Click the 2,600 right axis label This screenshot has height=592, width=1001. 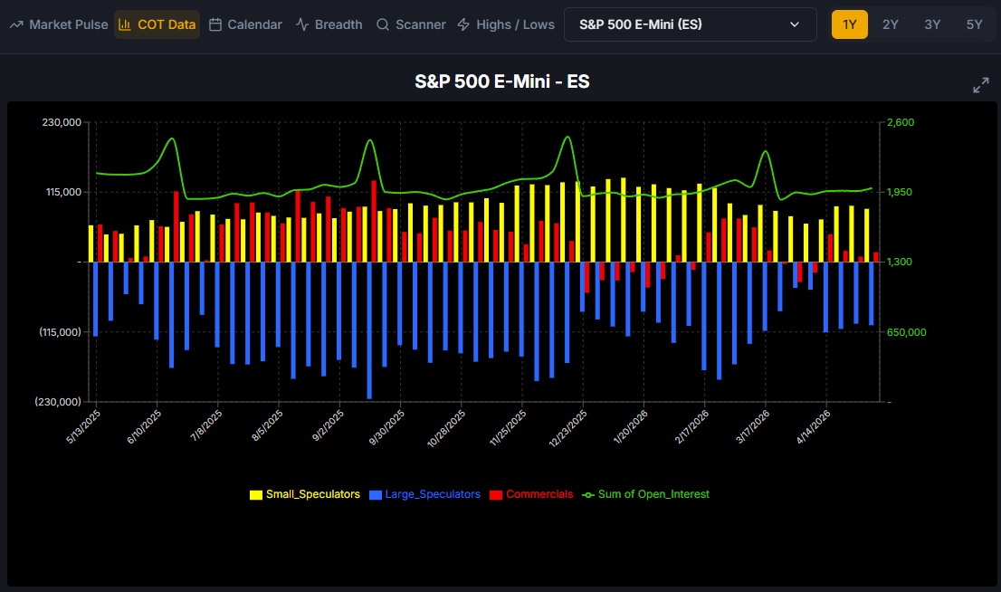point(901,122)
